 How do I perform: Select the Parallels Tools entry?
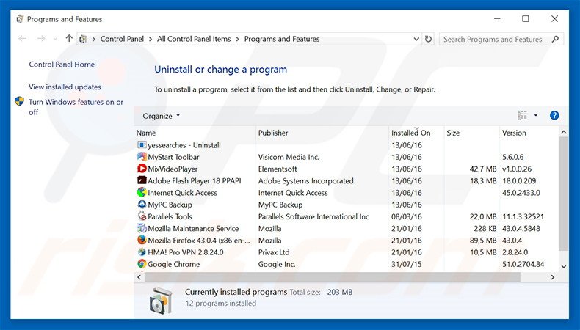170,216
